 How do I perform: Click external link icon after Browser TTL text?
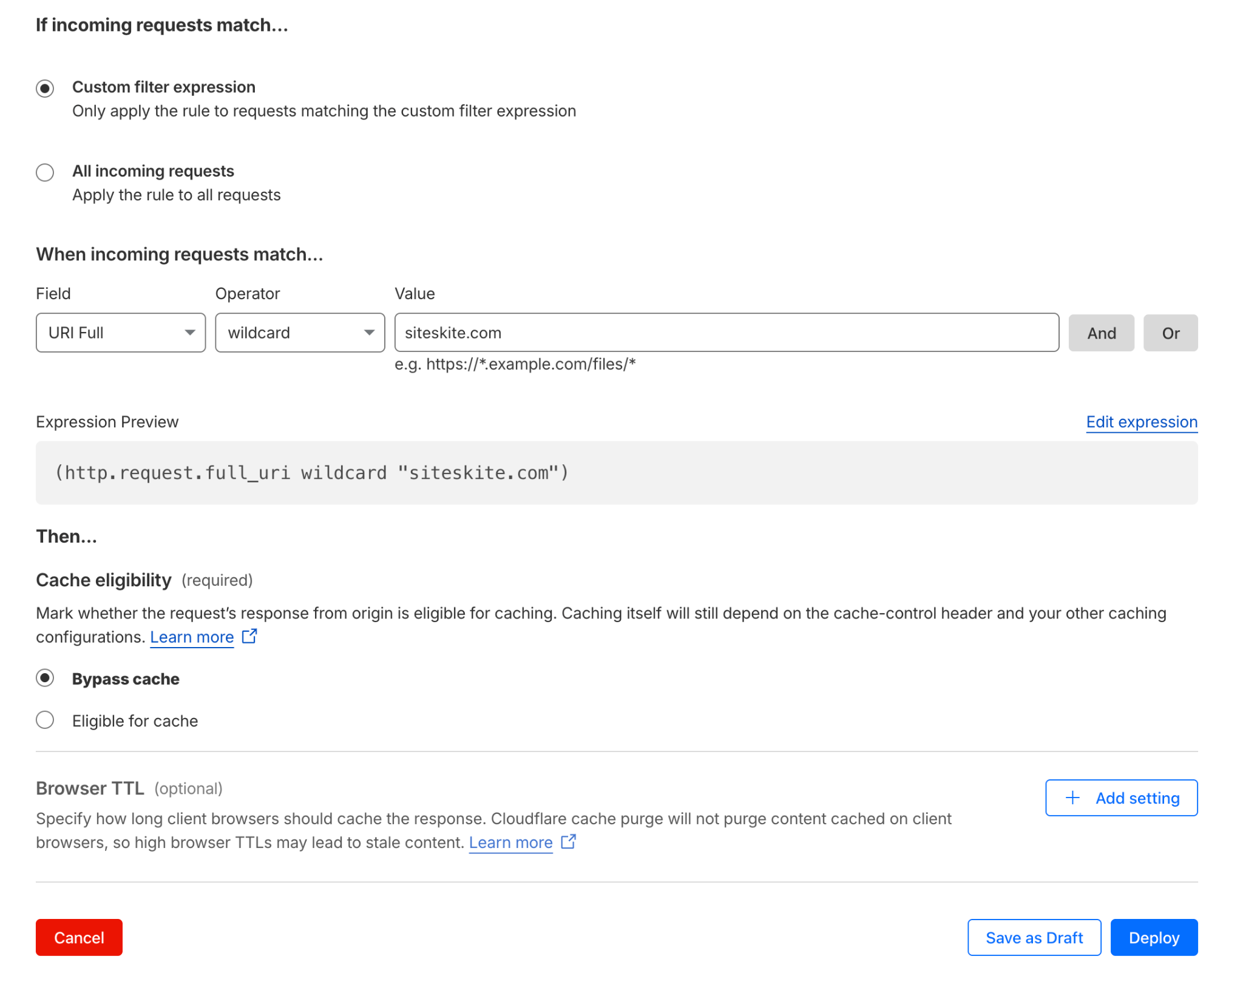coord(568,842)
